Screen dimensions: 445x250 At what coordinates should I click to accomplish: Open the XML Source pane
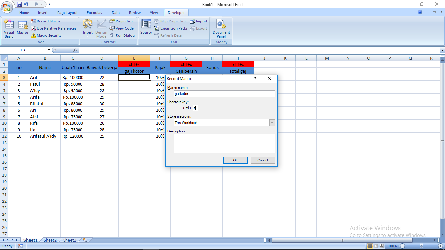pos(146,27)
